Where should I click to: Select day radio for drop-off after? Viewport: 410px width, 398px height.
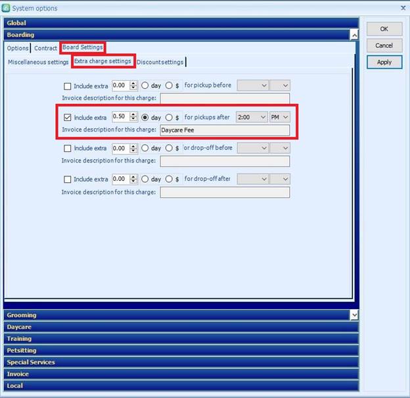point(145,179)
